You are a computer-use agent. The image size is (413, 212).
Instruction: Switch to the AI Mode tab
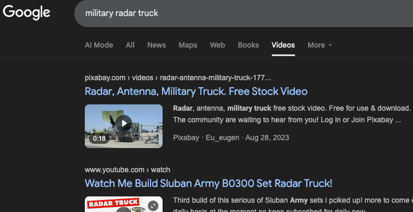(99, 45)
